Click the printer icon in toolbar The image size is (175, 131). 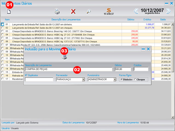coord(57,11)
